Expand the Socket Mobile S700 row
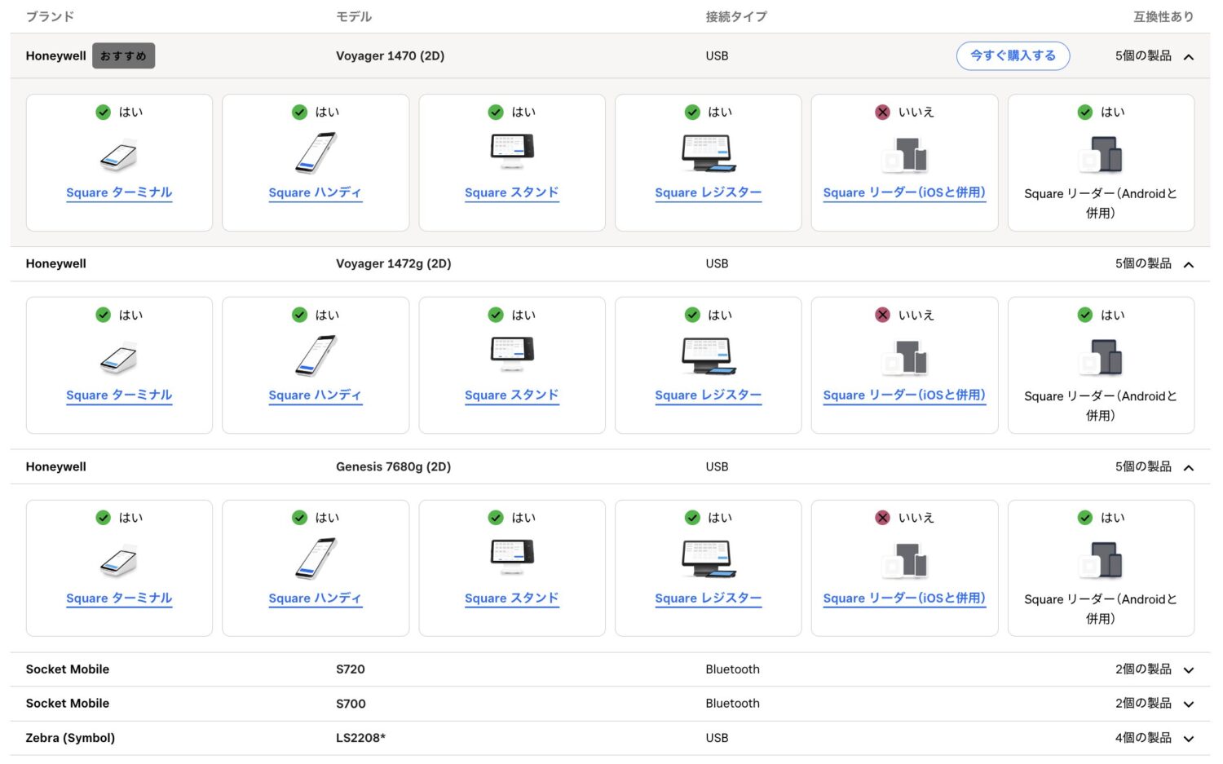 pyautogui.click(x=1188, y=704)
